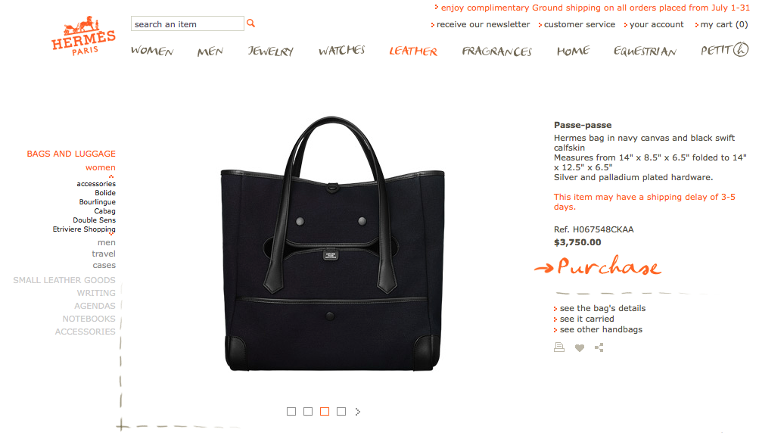This screenshot has height=433, width=759.
Task: Select the first image indicator square
Action: [x=291, y=411]
